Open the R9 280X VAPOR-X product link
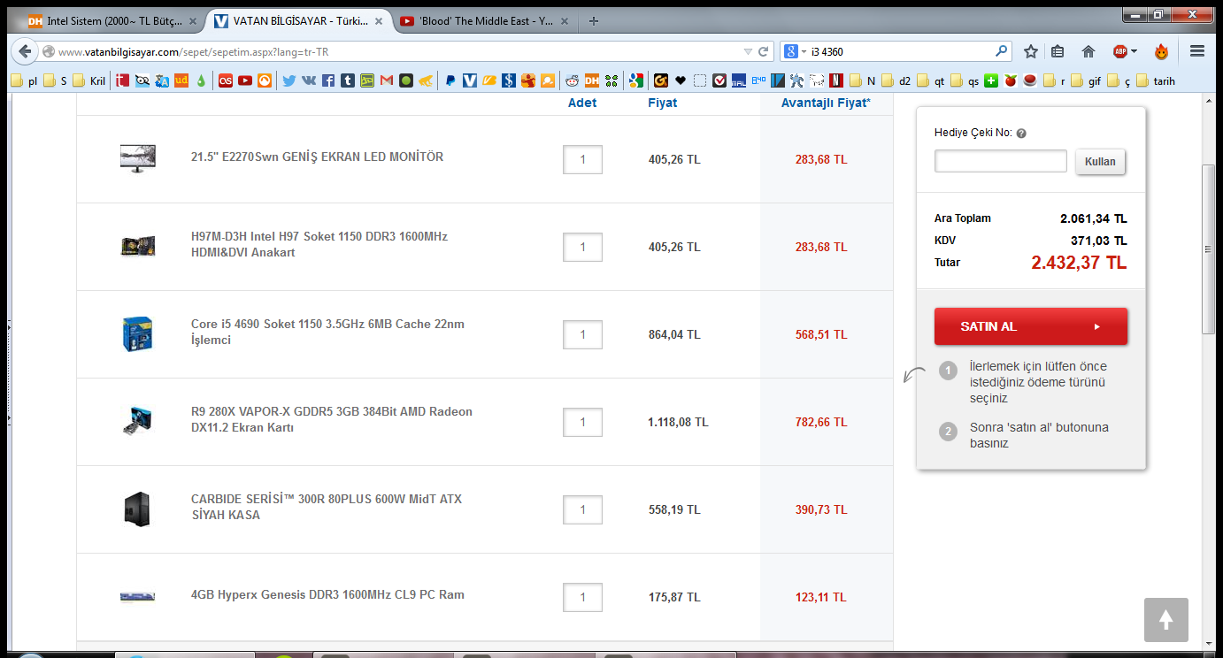Image resolution: width=1223 pixels, height=658 pixels. click(x=332, y=419)
